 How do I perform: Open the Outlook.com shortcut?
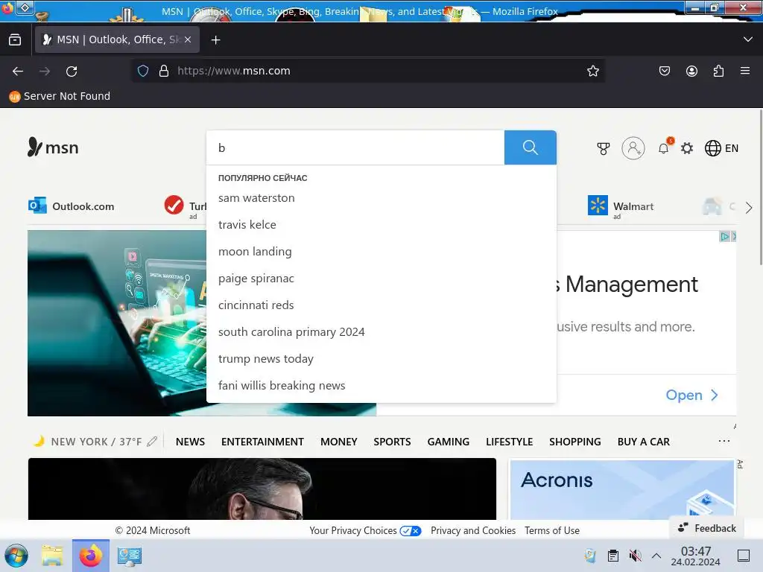tap(71, 206)
